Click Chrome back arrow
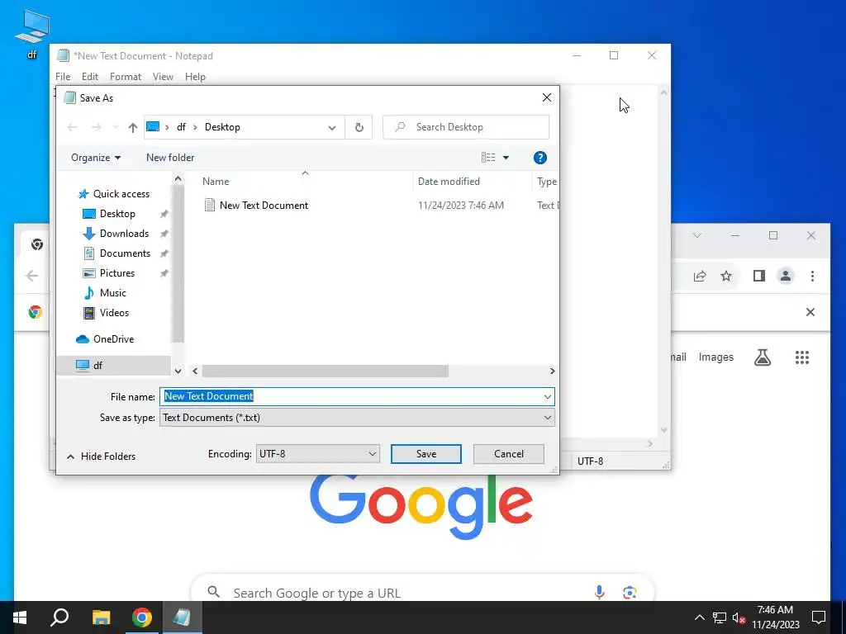 32,276
